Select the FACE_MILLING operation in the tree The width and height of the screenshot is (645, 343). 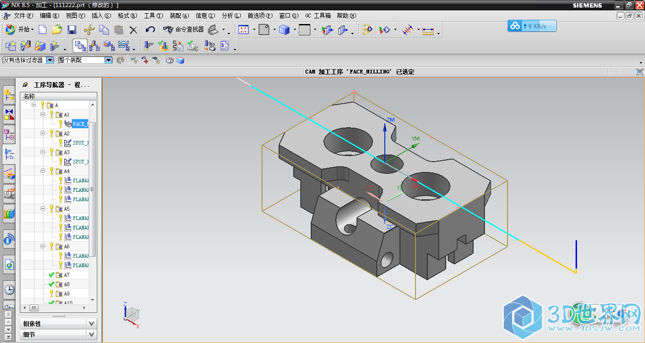pyautogui.click(x=80, y=124)
